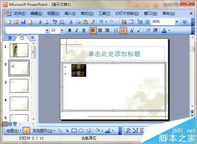Toggle bulleted list formatting
This screenshot has height=144, width=197.
pyautogui.click(x=123, y=30)
